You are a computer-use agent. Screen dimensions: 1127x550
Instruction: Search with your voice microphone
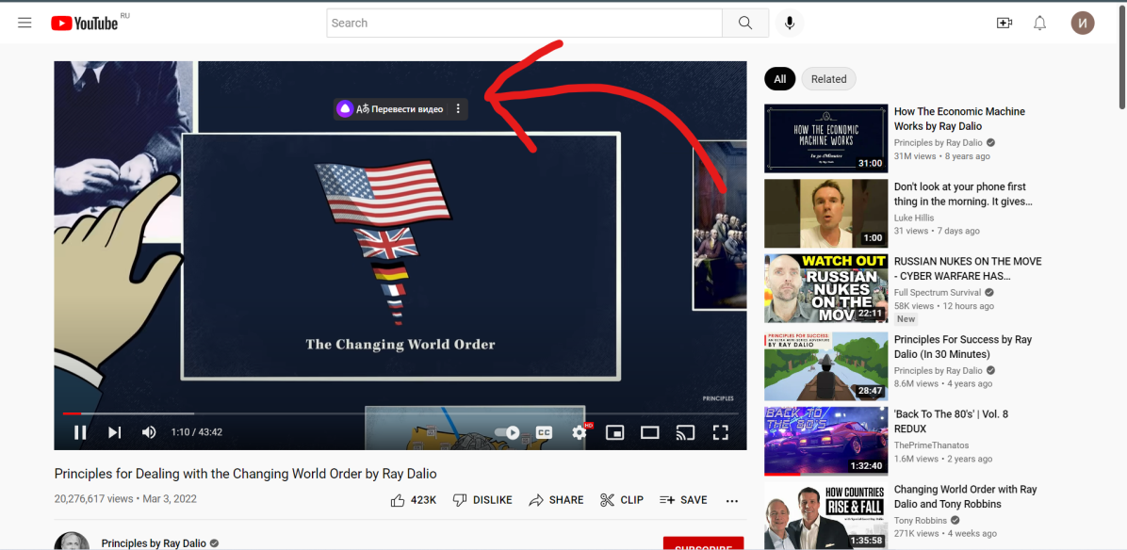click(x=790, y=23)
